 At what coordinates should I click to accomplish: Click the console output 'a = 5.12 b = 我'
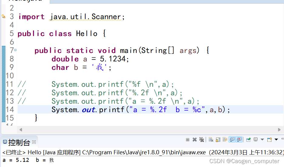(x=28, y=160)
